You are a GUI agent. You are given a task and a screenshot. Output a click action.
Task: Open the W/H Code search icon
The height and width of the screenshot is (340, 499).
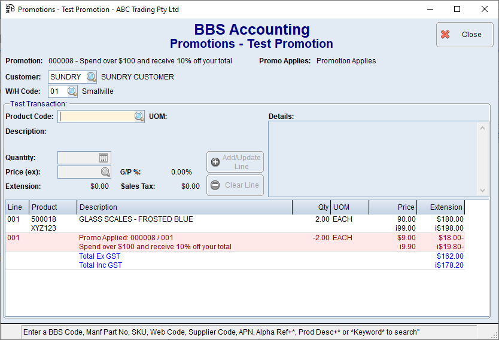(x=72, y=91)
